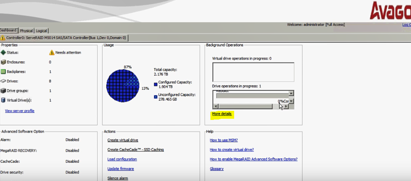Viewport: 411px width, 181px height.
Task: Click the Enclosures box icon
Action: [x=3, y=62]
